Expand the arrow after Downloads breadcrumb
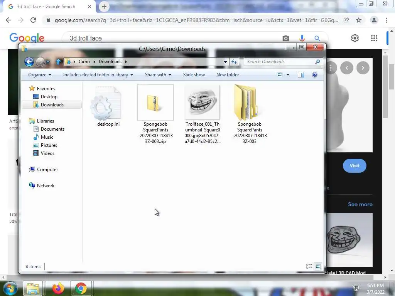395x296 pixels. pos(126,62)
